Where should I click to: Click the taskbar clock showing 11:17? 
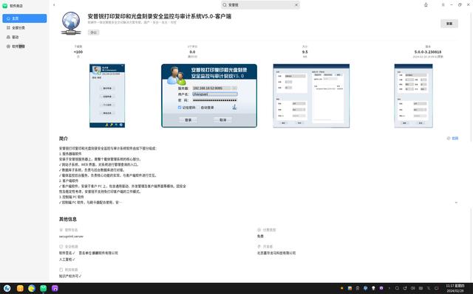(455, 289)
